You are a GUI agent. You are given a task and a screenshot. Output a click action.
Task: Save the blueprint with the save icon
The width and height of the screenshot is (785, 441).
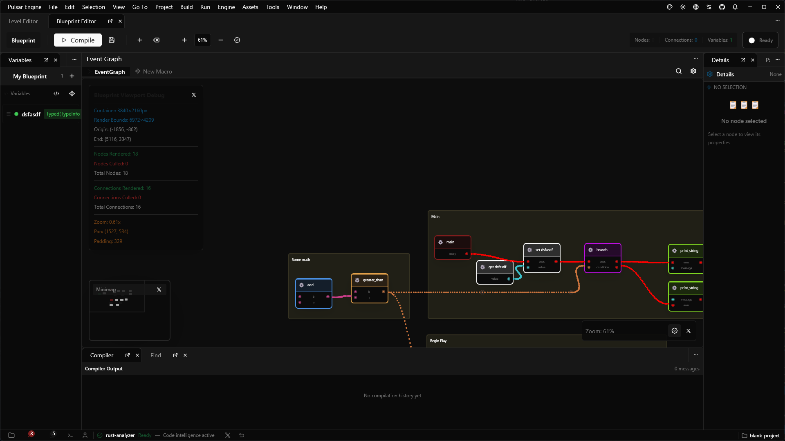[x=111, y=40]
